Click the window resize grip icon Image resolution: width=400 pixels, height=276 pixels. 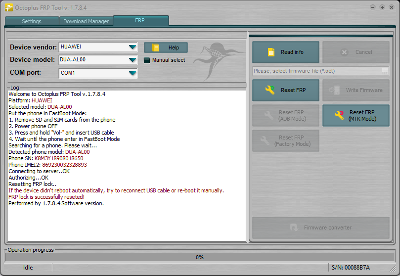(393, 269)
